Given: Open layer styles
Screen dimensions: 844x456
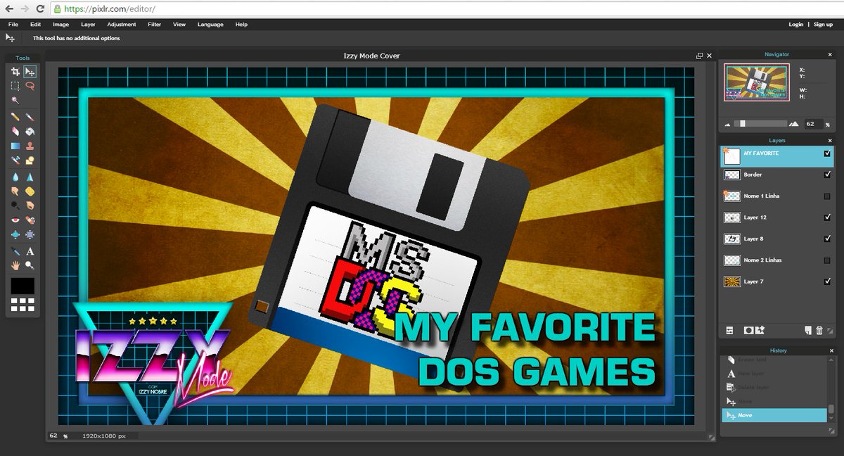Looking at the screenshot, I should [760, 330].
